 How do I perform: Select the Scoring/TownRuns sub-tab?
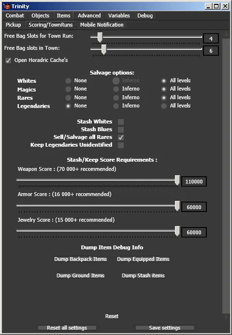(x=51, y=25)
